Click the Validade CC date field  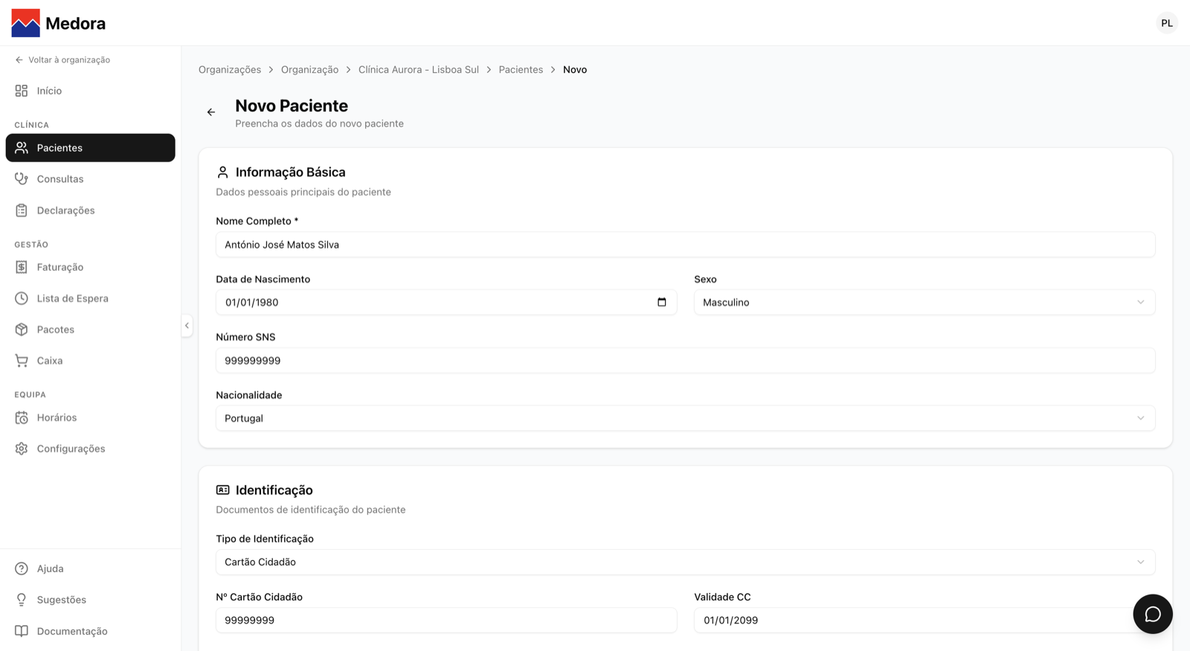pyautogui.click(x=924, y=620)
